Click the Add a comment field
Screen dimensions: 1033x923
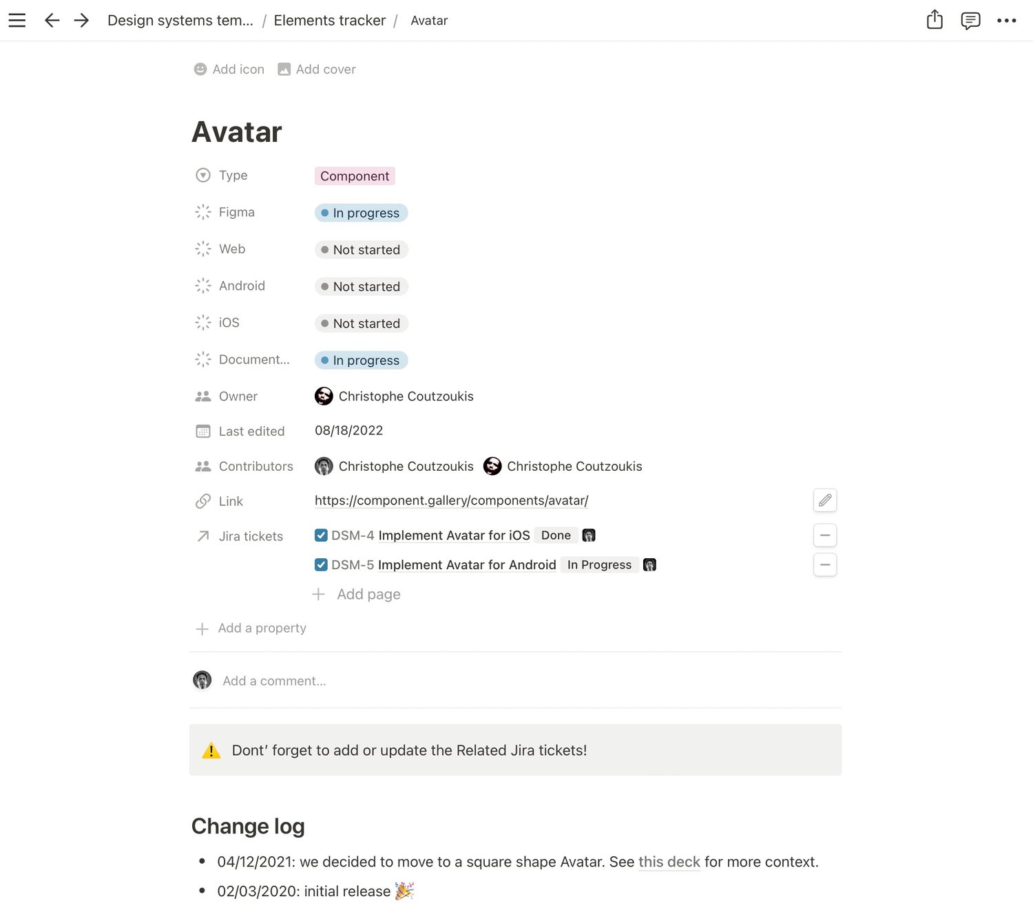pos(274,680)
